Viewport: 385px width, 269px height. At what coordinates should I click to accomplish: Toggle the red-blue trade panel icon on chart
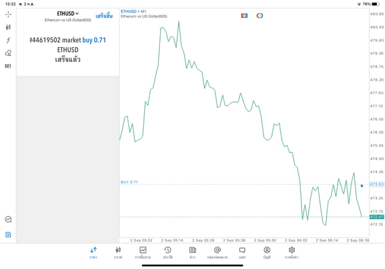244,16
